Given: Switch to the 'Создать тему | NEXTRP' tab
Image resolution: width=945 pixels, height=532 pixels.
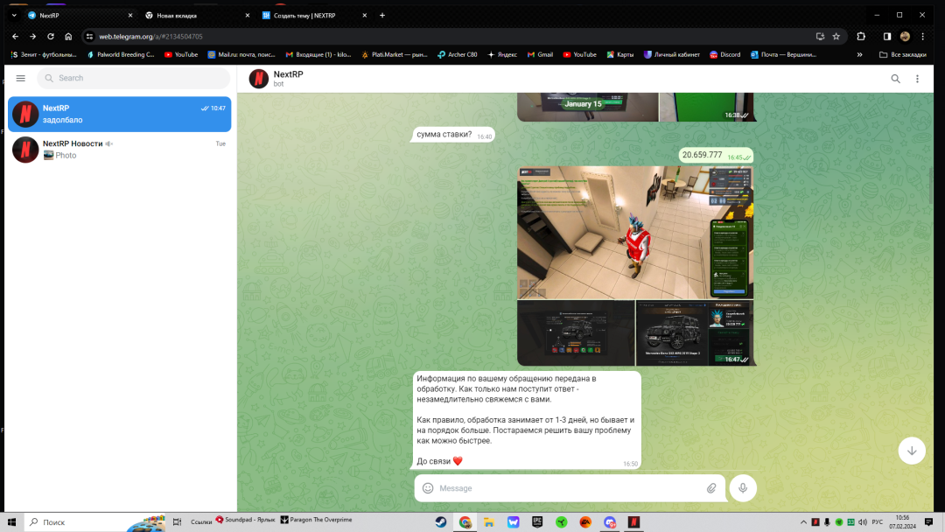Looking at the screenshot, I should point(304,15).
